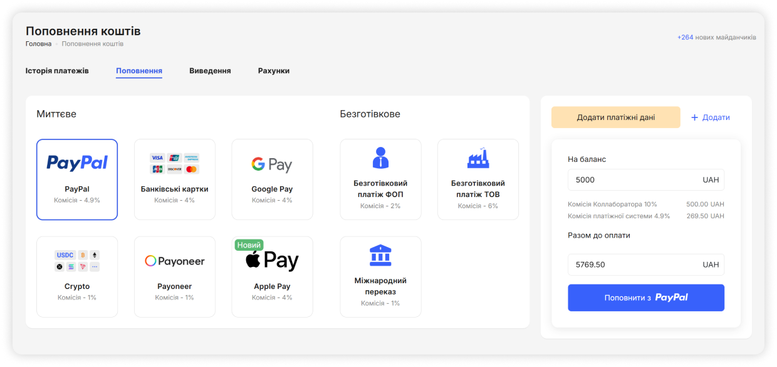Click the international transfer bank icon

(380, 255)
